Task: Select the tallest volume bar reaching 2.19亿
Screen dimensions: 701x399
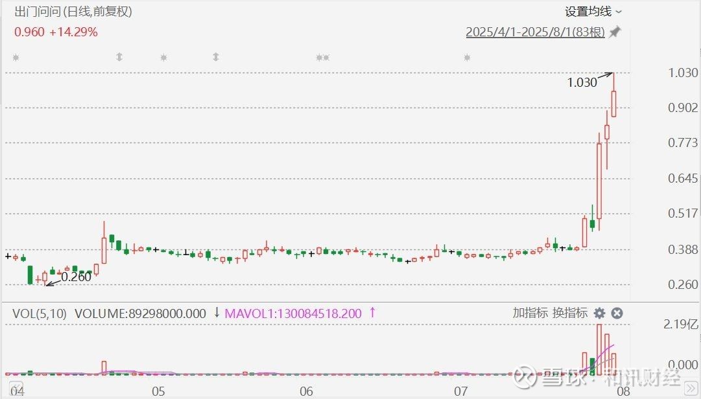Action: coord(599,349)
